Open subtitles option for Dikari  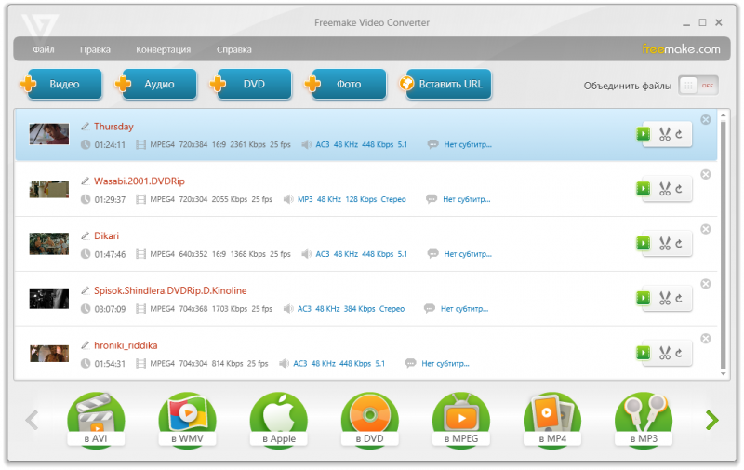468,254
